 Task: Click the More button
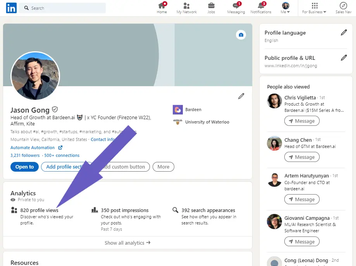163,167
